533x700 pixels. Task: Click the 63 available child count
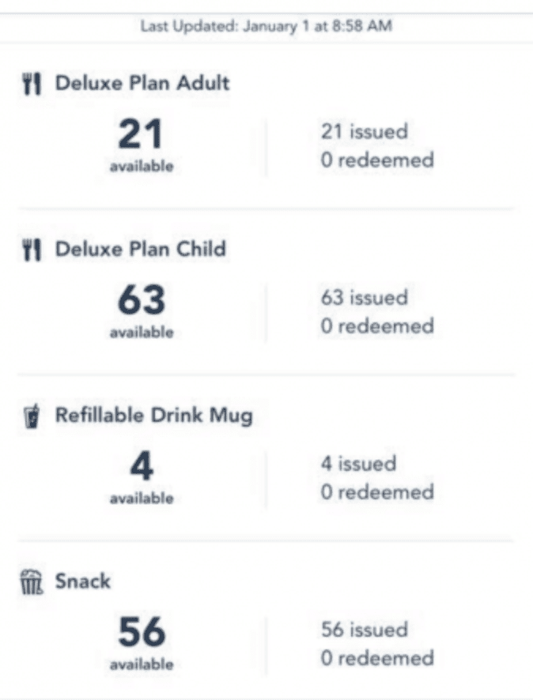pos(141,302)
